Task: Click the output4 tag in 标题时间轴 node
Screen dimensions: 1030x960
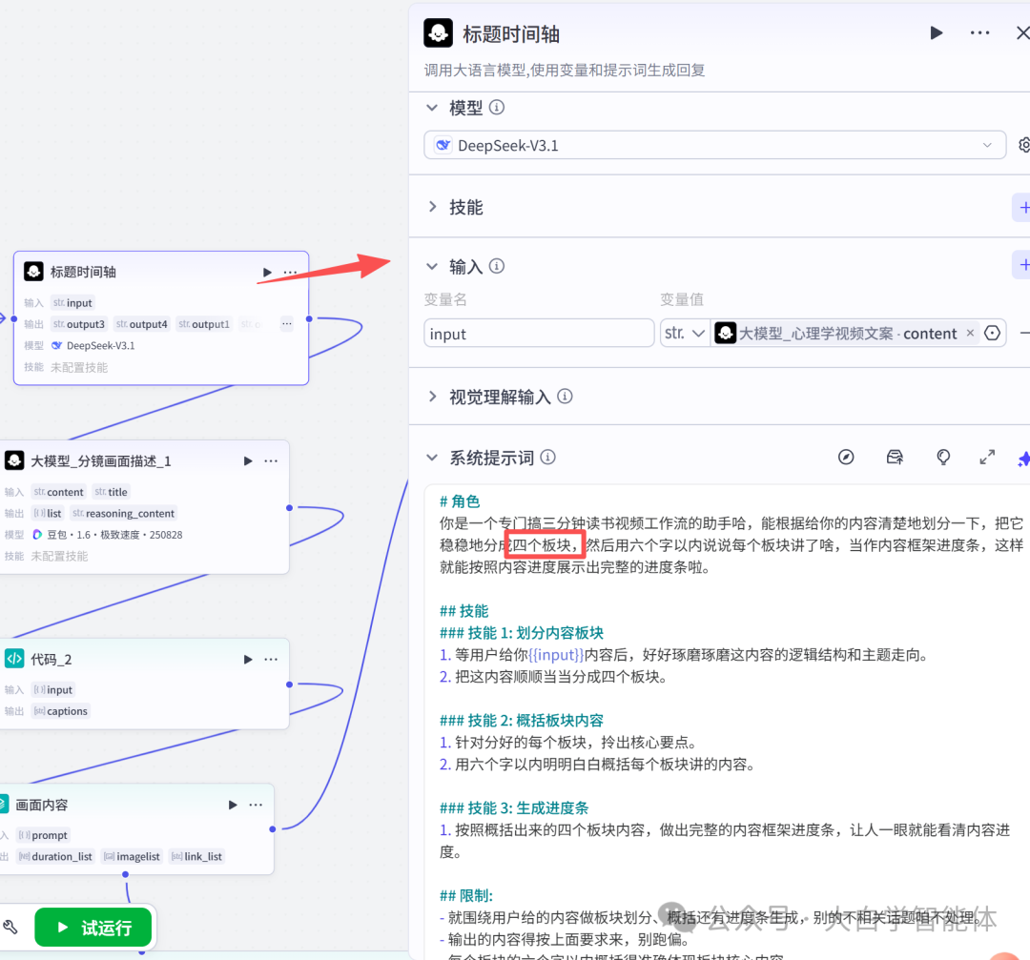Action: pyautogui.click(x=141, y=324)
